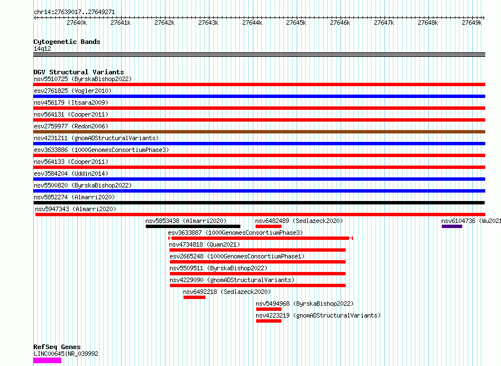
Task: Open nsv456179 (Itsara2009) variant label
Action: [x=71, y=102]
